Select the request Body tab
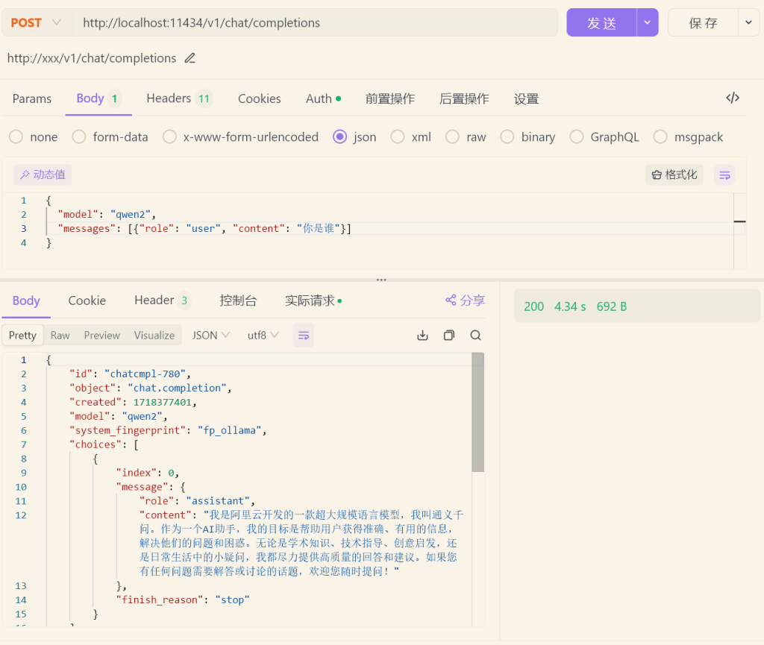764x645 pixels. click(x=98, y=99)
